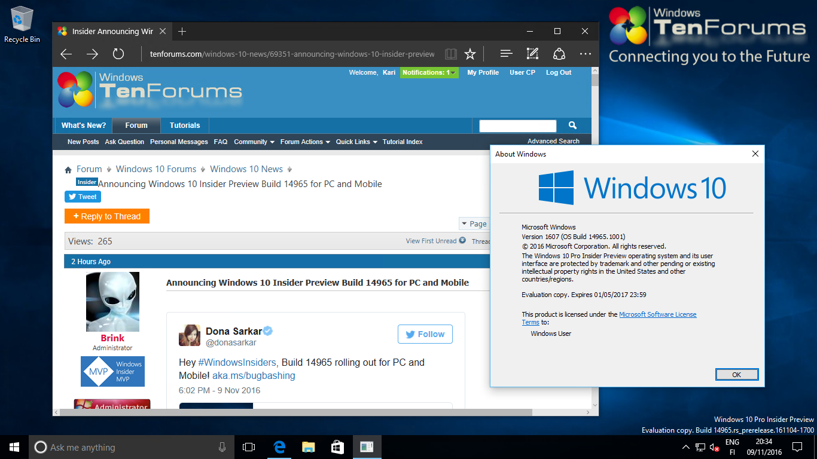Viewport: 817px width, 459px height.
Task: Open the taskbar clock and date
Action: (x=764, y=447)
